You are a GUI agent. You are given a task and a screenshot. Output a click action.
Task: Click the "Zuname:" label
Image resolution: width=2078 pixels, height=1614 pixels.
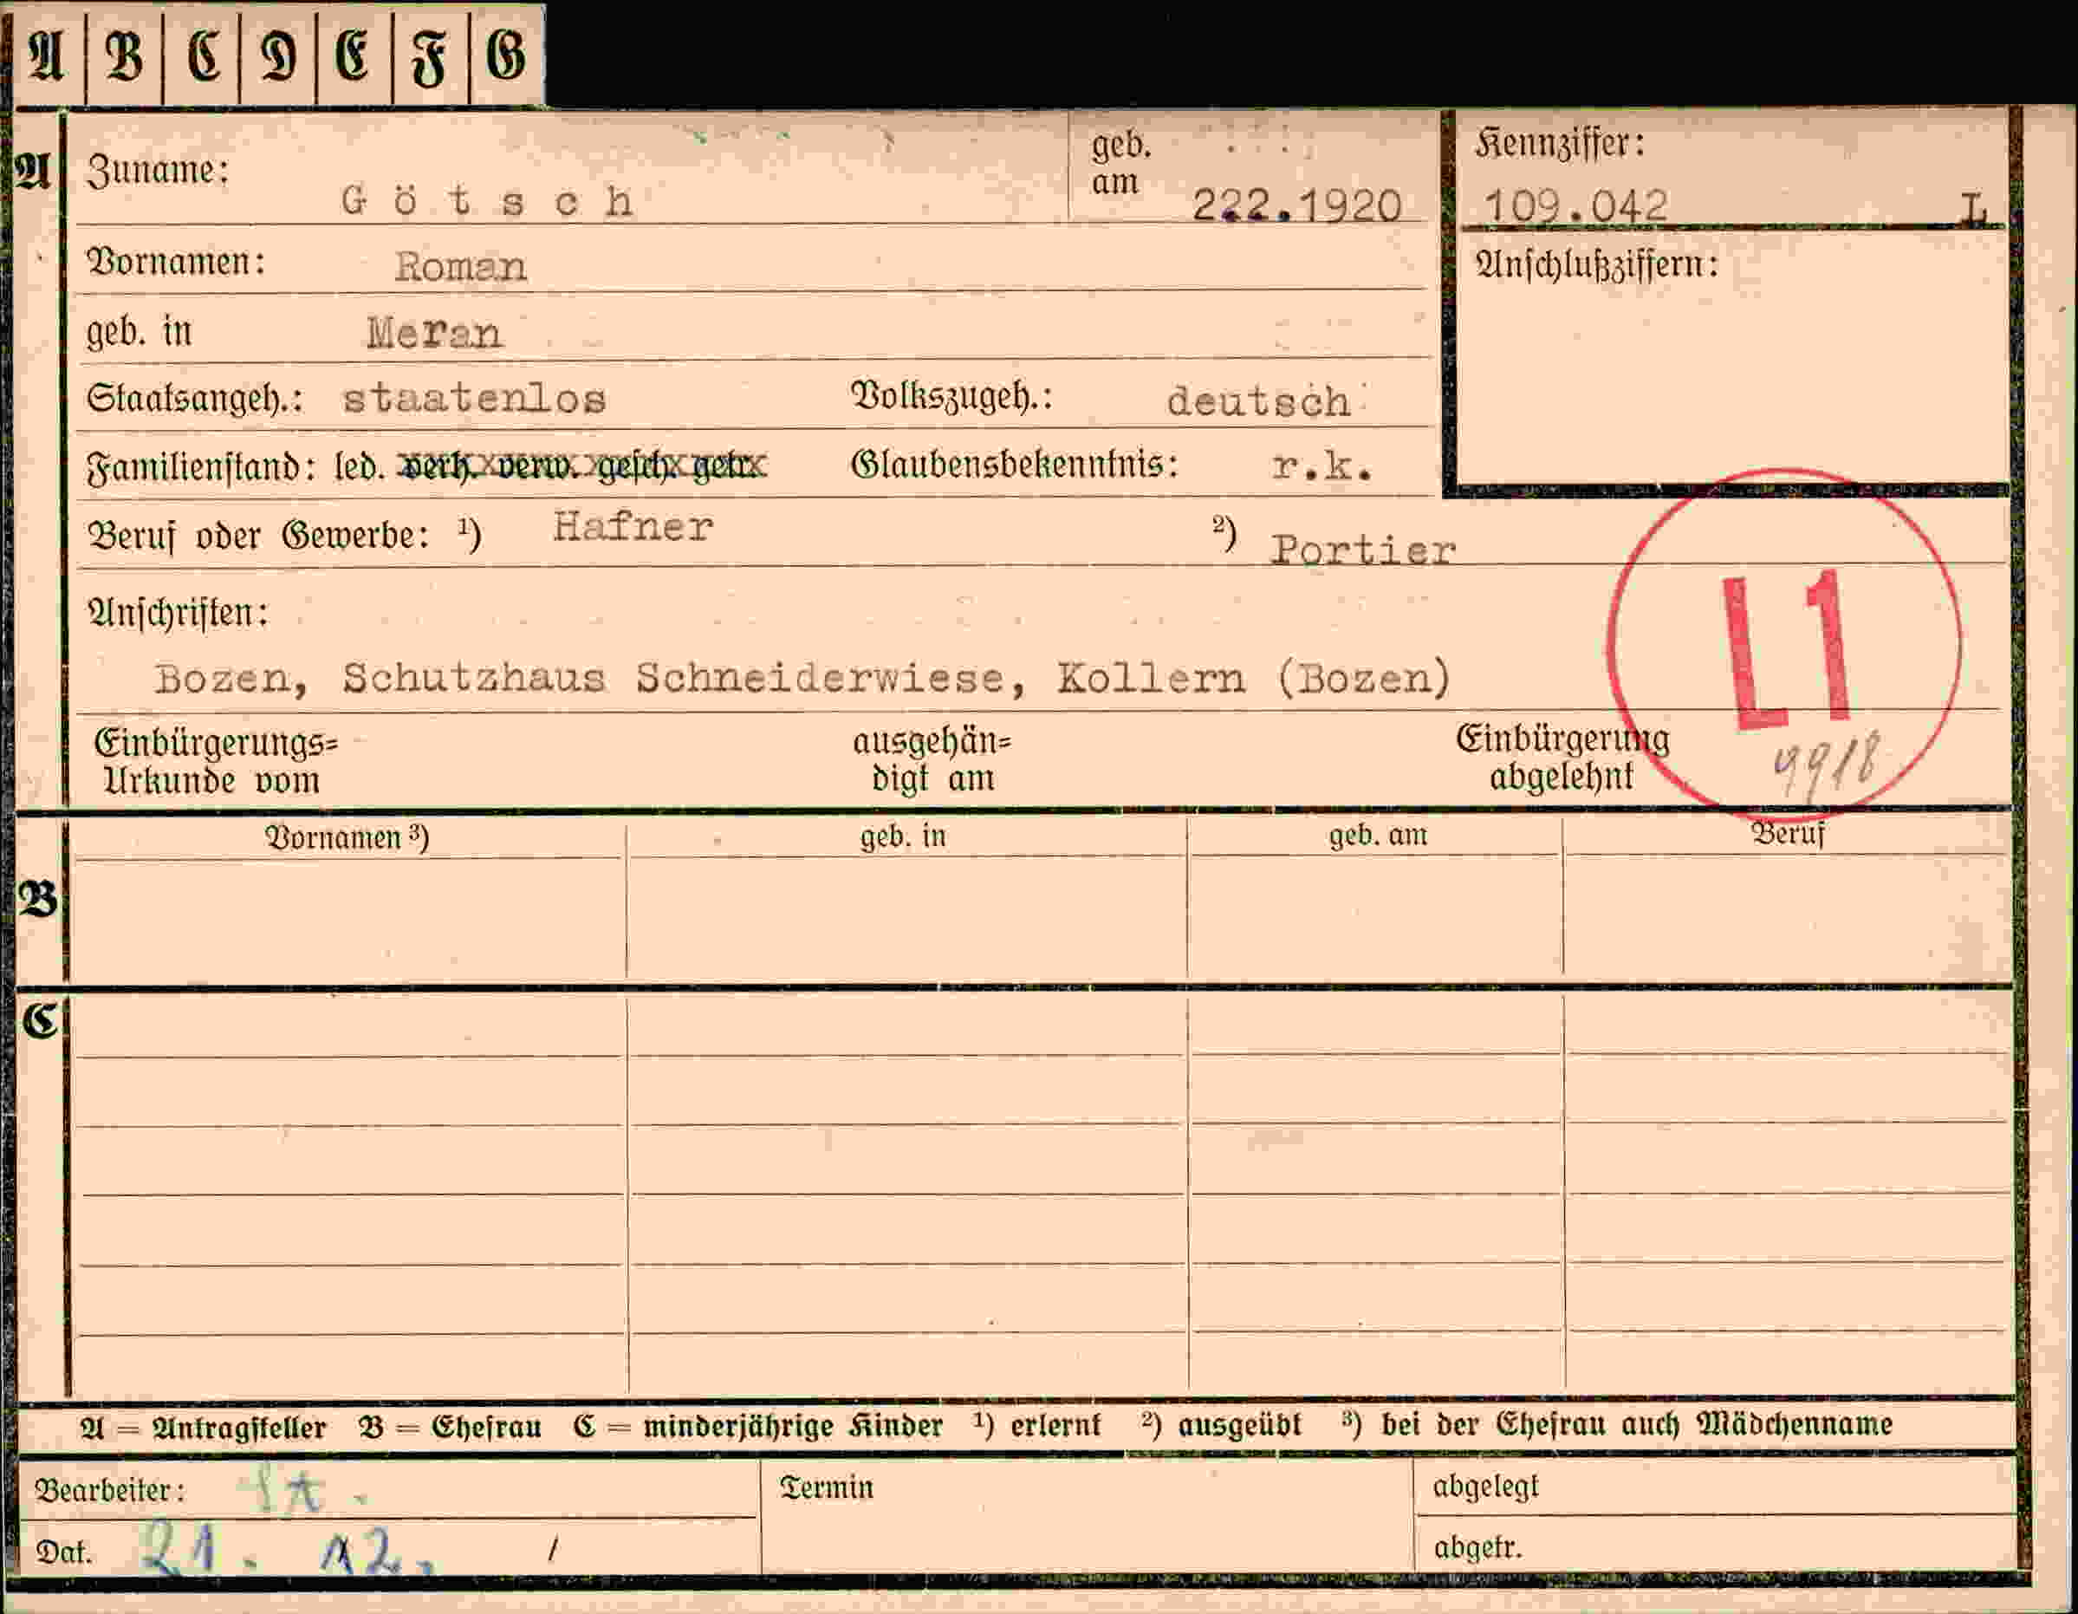click(x=158, y=172)
